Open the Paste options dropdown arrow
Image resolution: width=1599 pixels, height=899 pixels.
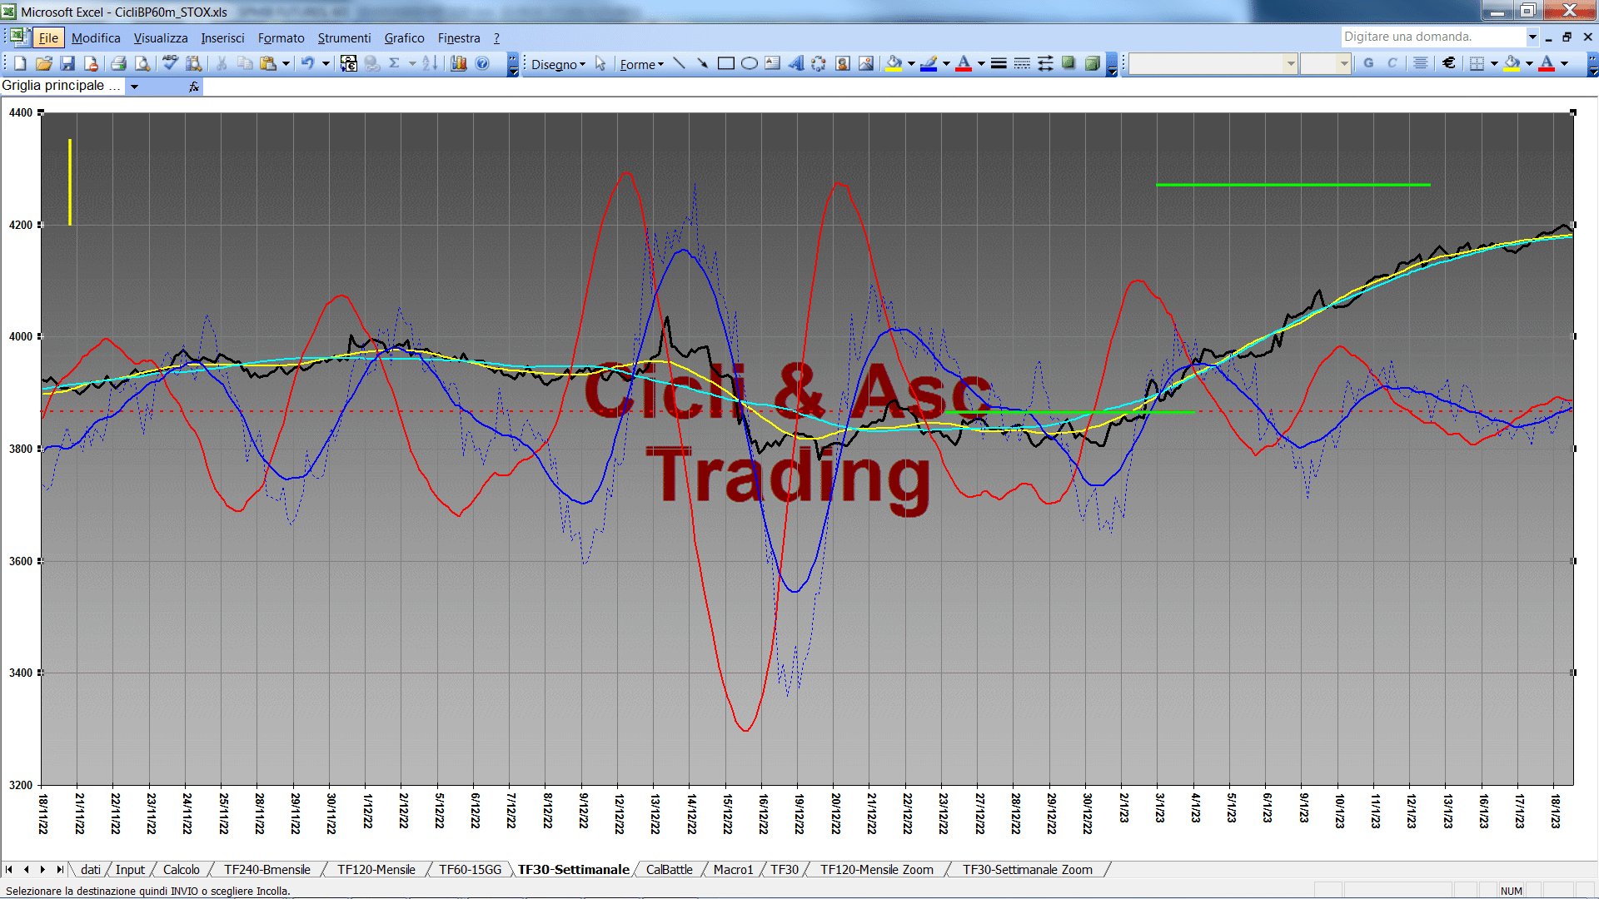pyautogui.click(x=286, y=64)
